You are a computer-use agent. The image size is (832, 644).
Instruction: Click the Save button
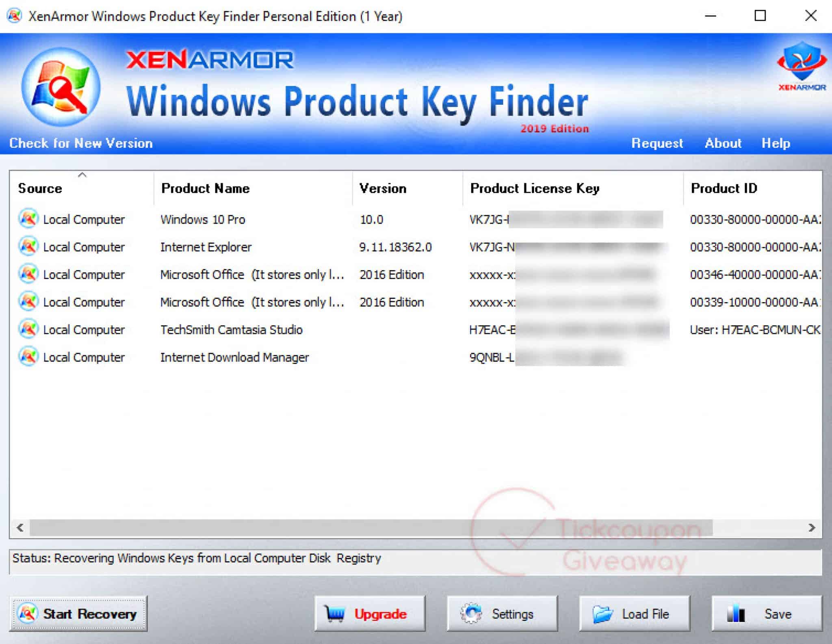tap(767, 614)
